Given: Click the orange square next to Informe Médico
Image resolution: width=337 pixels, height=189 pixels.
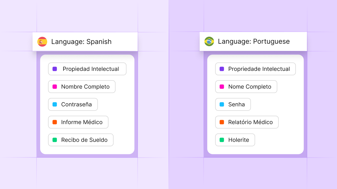Looking at the screenshot, I should pyautogui.click(x=54, y=122).
